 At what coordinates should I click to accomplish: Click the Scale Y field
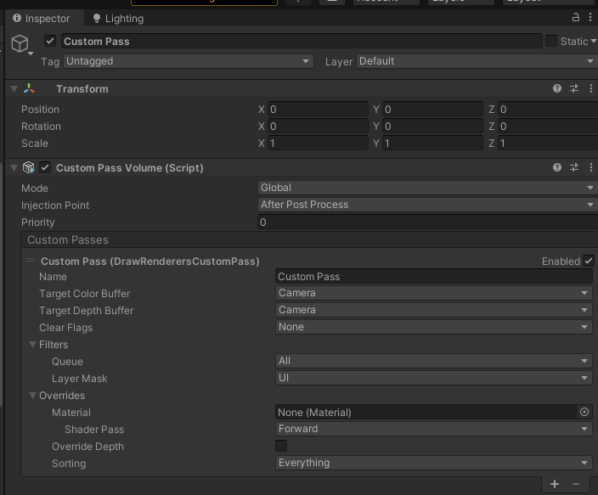(432, 143)
